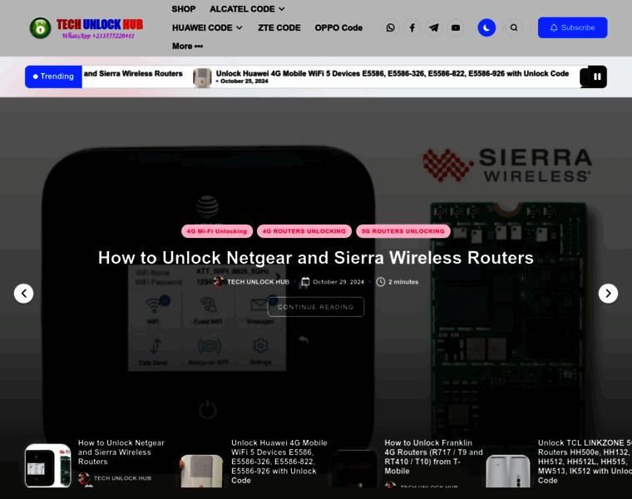The width and height of the screenshot is (632, 499).
Task: Open the site search icon
Action: (x=514, y=27)
